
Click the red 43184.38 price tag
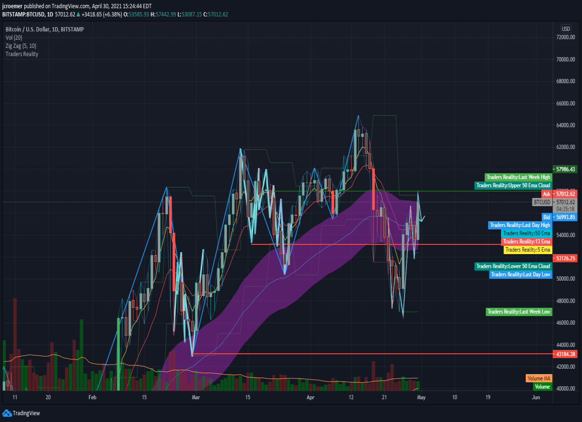[566, 354]
